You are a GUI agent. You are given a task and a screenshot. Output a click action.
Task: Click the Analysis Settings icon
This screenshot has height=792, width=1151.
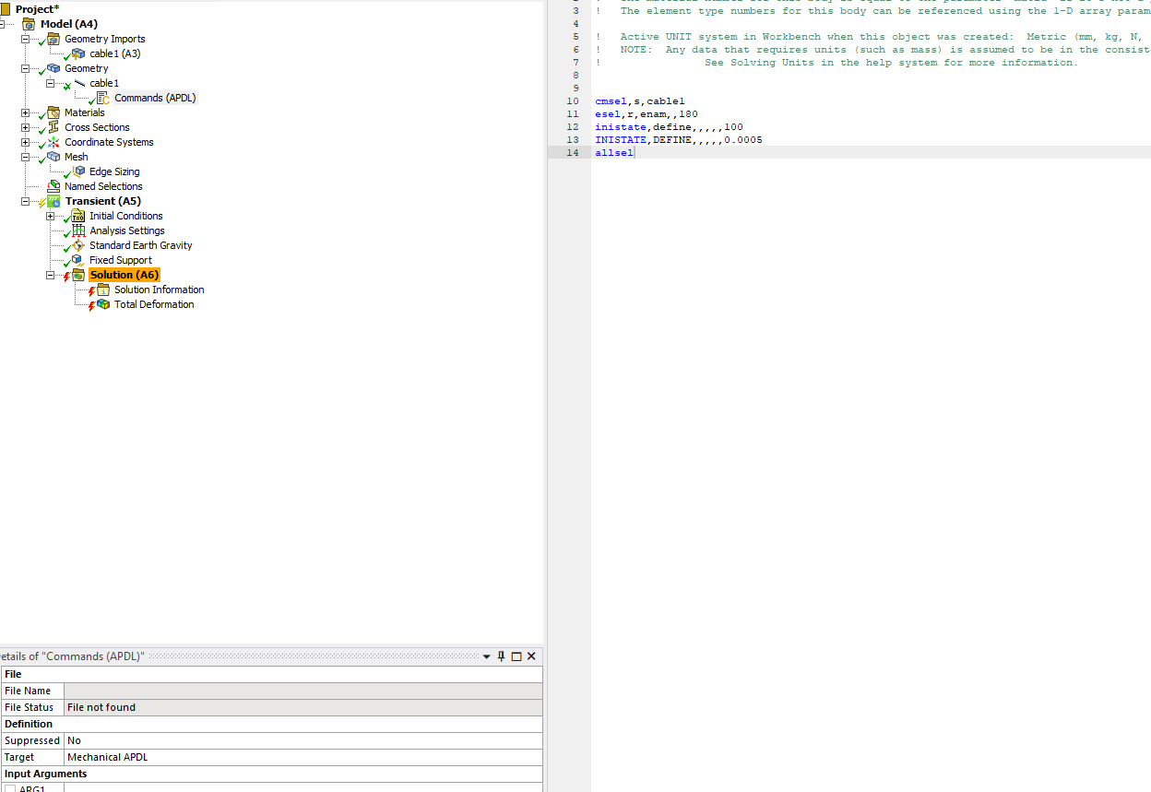pyautogui.click(x=78, y=231)
